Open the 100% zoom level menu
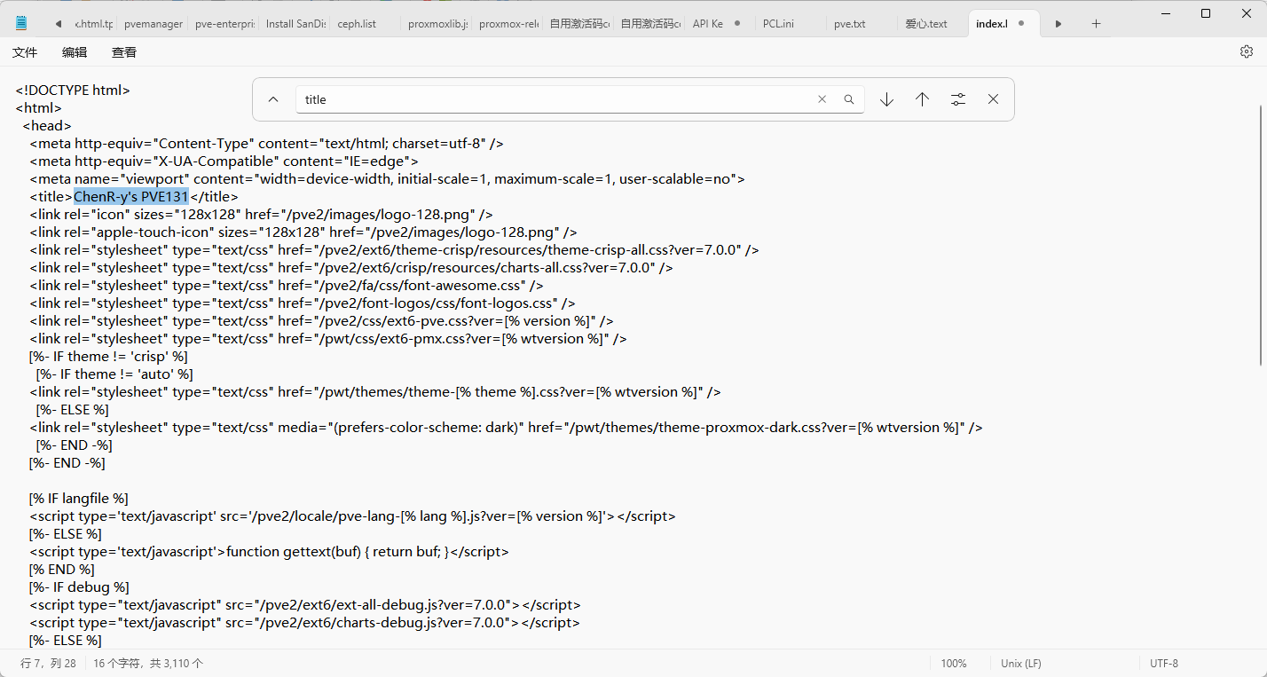The image size is (1267, 677). [x=954, y=663]
